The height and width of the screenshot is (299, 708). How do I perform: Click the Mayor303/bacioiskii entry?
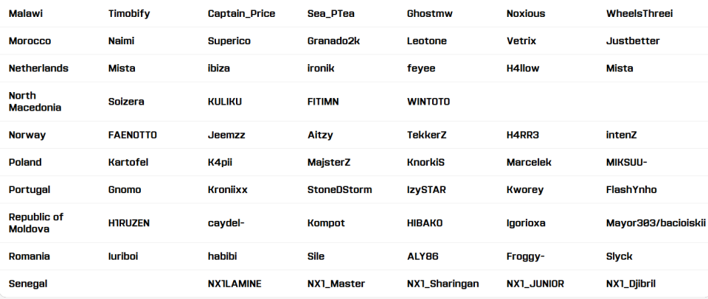(x=656, y=223)
